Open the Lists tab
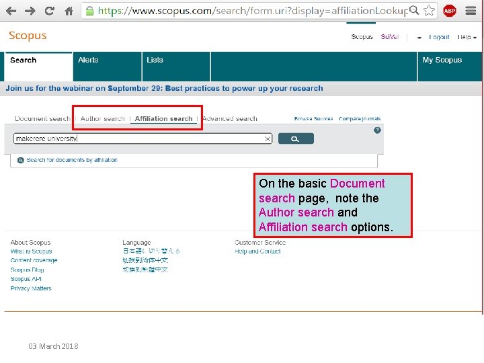484x363 pixels. (176, 67)
